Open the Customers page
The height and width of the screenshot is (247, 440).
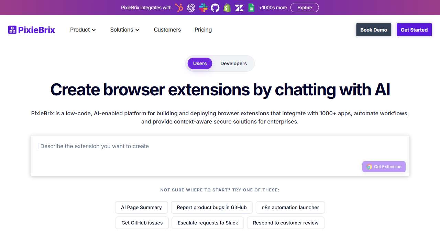167,30
